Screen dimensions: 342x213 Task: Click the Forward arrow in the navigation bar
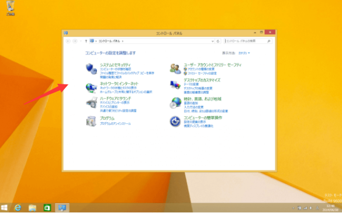[x=75, y=41]
